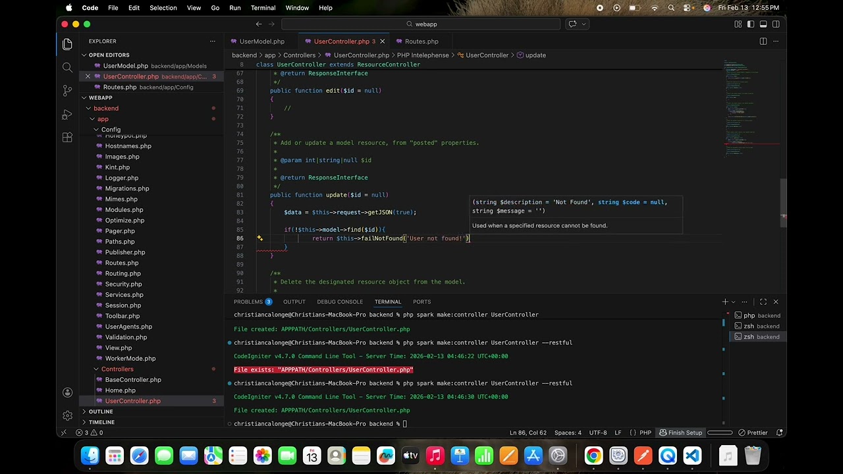This screenshot has height=474, width=843.
Task: Open terminal panel More Actions ellipsis
Action: pos(744,302)
